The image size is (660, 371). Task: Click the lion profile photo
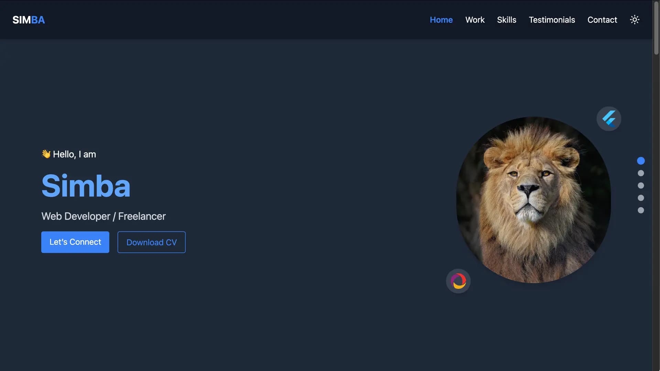pyautogui.click(x=533, y=200)
